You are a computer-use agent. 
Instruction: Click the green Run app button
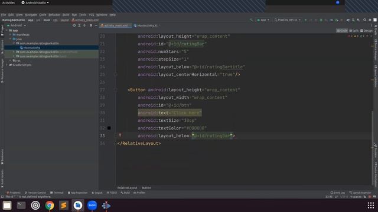[x=306, y=20]
